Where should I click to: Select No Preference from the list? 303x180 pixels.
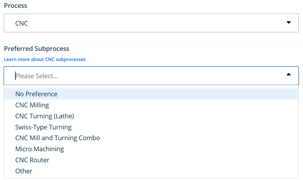(x=36, y=94)
